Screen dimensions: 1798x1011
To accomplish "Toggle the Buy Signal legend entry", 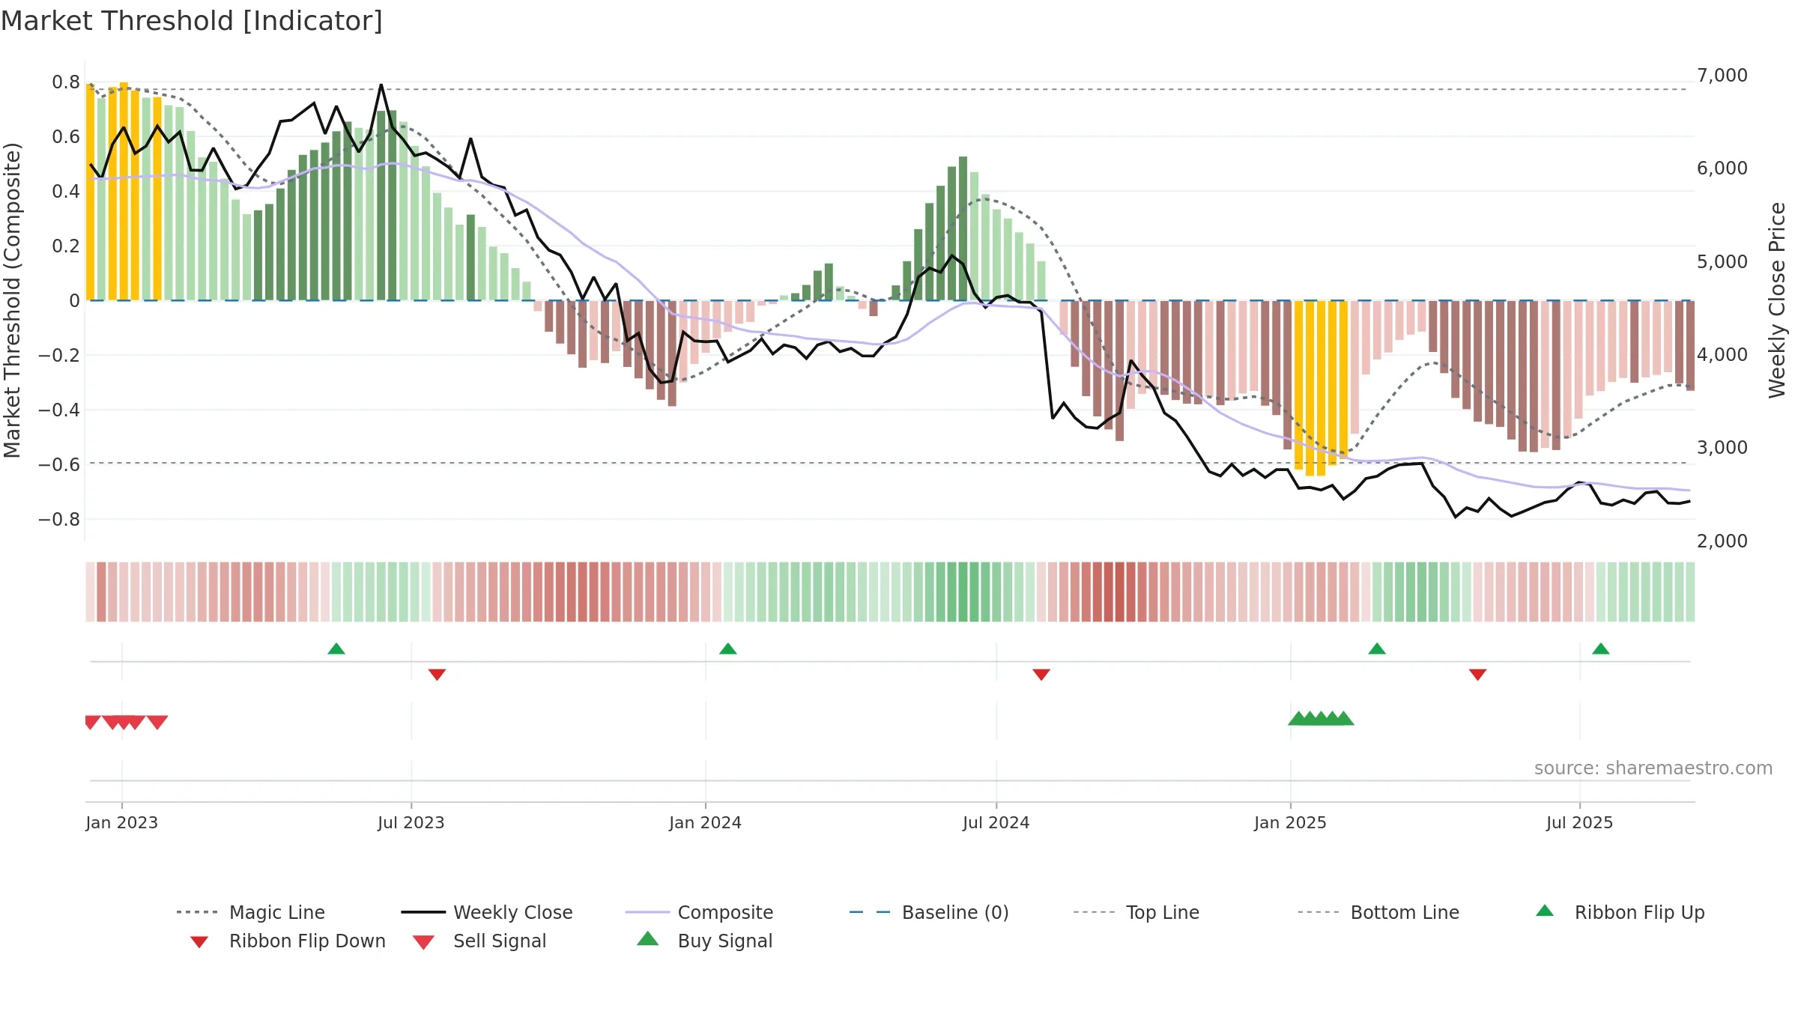I will coord(704,941).
